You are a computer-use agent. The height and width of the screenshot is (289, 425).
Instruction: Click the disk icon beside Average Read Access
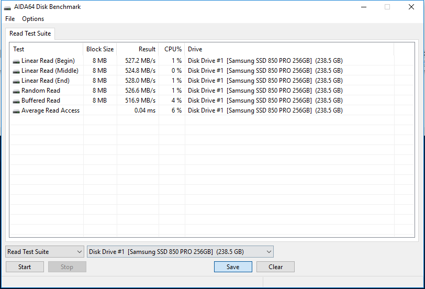pyautogui.click(x=16, y=111)
